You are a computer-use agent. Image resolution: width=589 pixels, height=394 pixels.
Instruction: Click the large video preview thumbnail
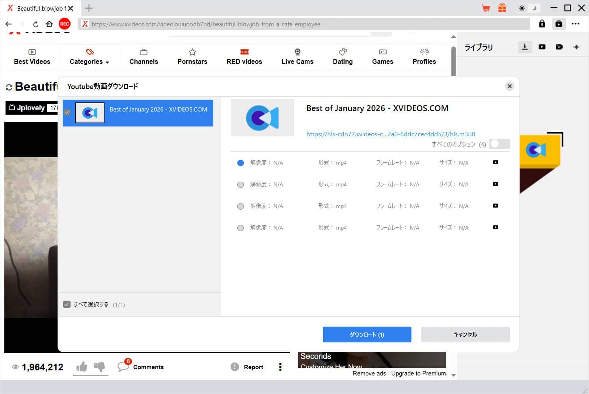262,118
